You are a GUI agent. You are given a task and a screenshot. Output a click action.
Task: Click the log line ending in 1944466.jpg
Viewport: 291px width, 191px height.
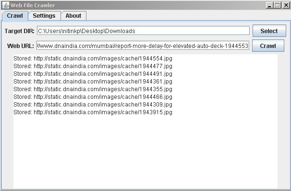click(x=93, y=97)
